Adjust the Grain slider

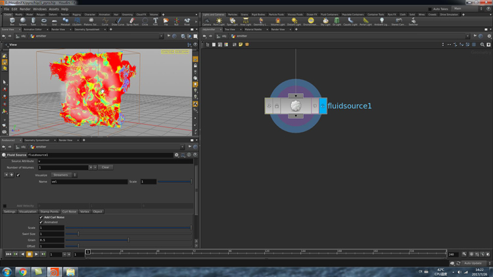(128, 240)
